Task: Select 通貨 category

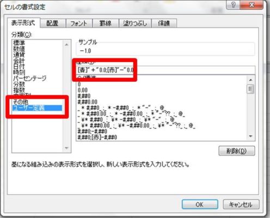Action: (19, 55)
